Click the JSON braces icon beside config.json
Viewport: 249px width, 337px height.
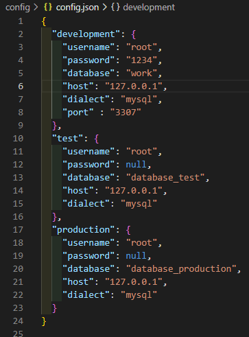coord(48,7)
